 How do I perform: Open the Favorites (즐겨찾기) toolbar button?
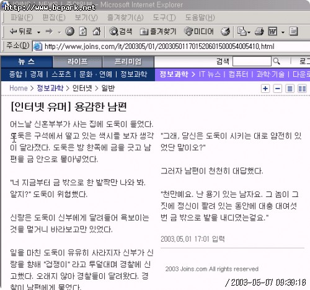[x=158, y=32]
